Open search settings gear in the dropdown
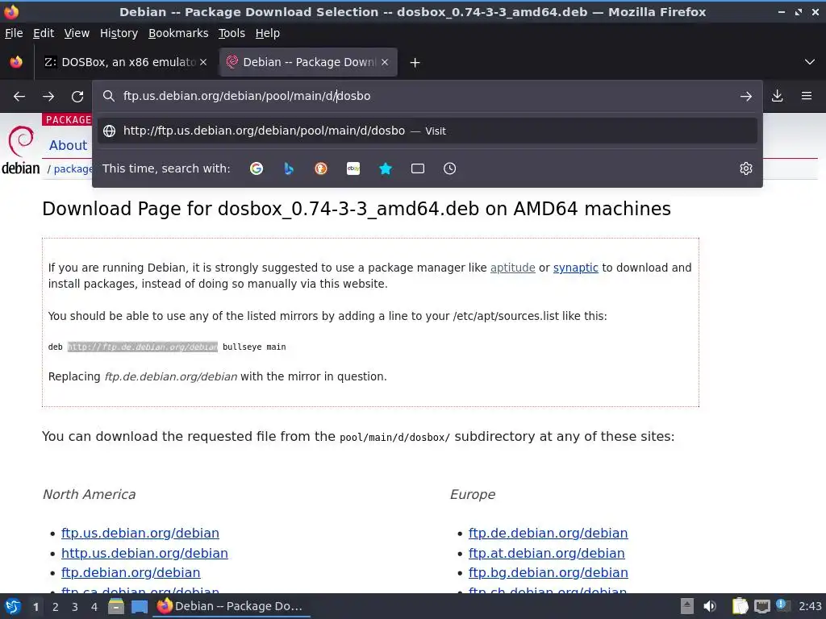 [x=746, y=168]
